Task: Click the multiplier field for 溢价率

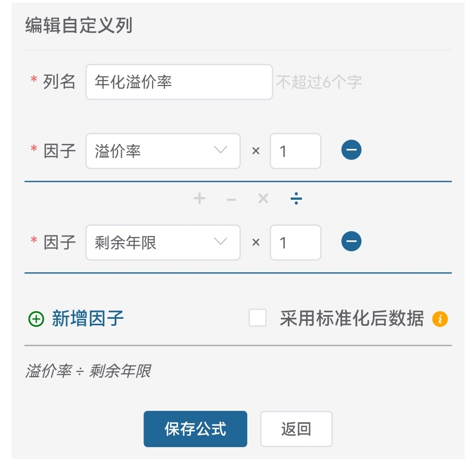Action: 295,151
